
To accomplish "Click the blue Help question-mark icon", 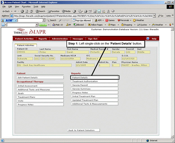I will coord(148,39).
